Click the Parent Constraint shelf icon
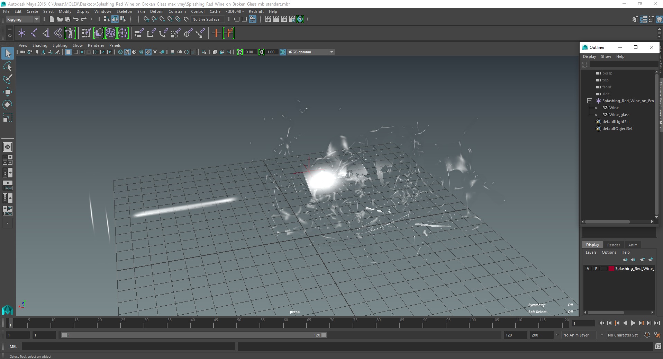This screenshot has width=663, height=359. (138, 33)
